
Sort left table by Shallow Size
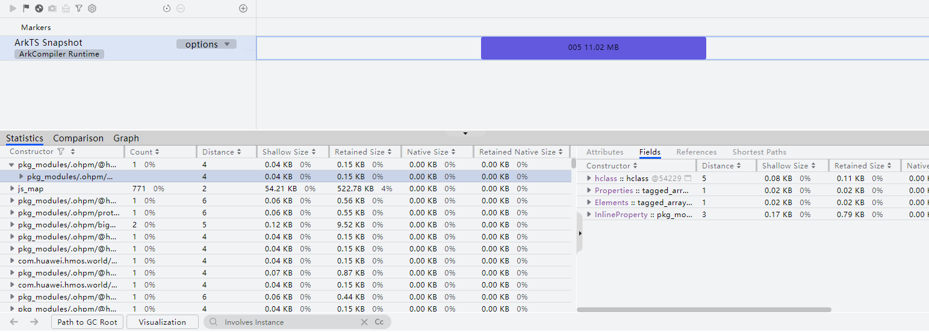click(x=314, y=152)
